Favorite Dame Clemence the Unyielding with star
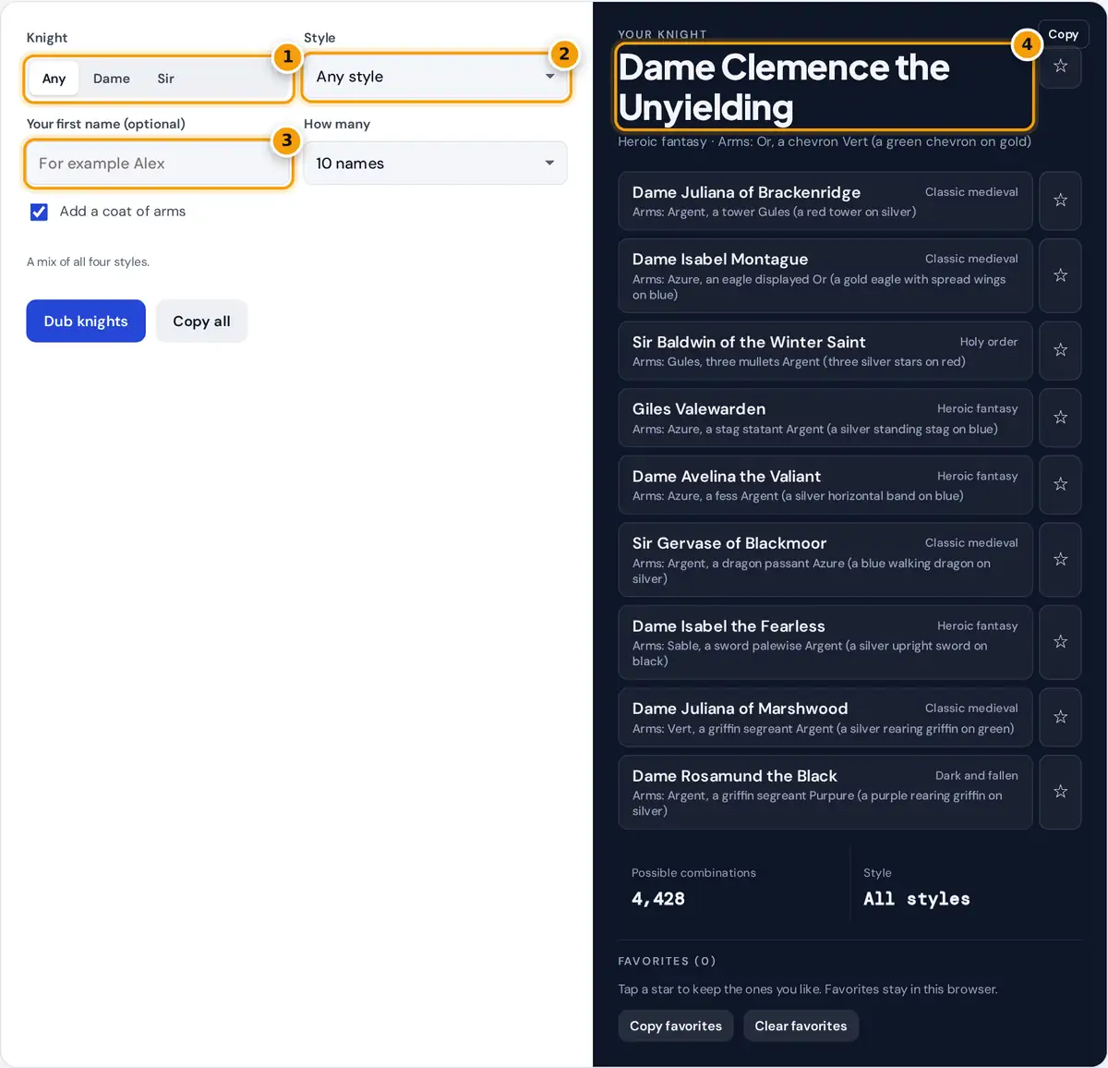The height and width of the screenshot is (1068, 1108). click(1060, 66)
